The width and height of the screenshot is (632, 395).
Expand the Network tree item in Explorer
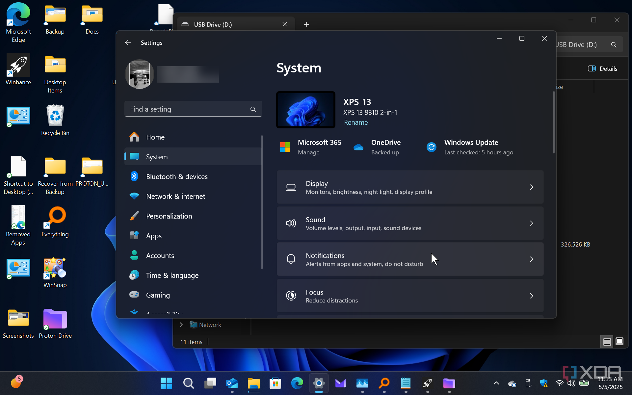pyautogui.click(x=181, y=325)
